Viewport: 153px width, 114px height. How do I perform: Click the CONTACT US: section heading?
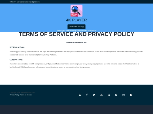click(16, 60)
